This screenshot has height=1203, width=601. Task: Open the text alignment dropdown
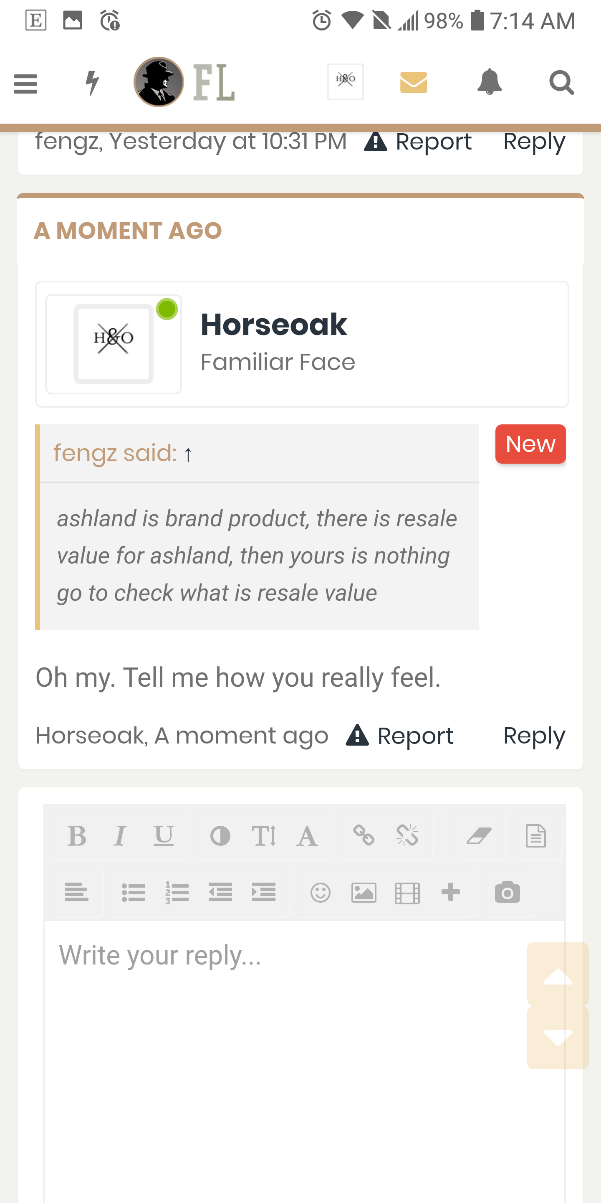76,893
